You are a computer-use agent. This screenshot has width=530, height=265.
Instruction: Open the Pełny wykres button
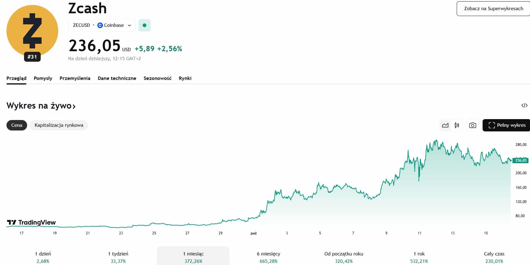507,125
